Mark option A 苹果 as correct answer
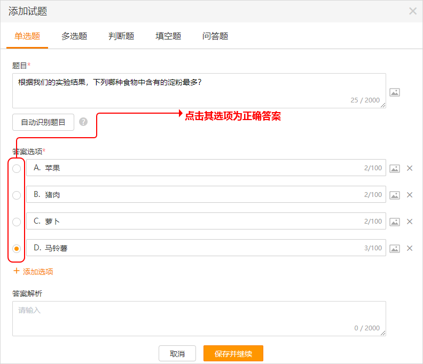 point(17,169)
